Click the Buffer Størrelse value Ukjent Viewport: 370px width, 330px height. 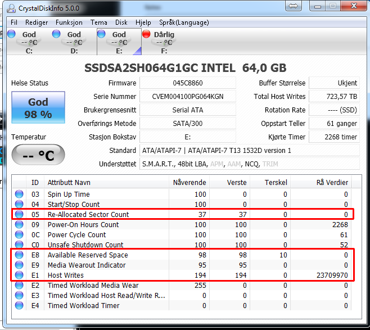click(x=335, y=83)
